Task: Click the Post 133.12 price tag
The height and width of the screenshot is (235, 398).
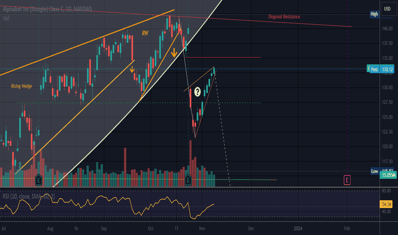Action: (381, 69)
